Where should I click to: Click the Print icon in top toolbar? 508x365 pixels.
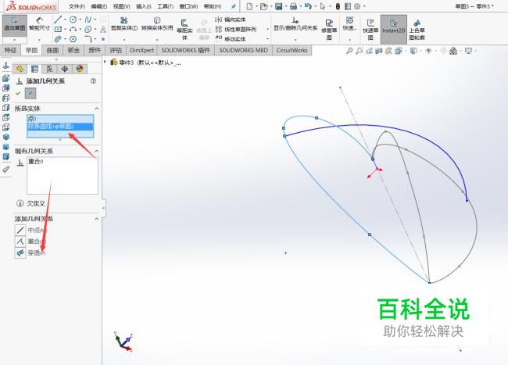293,6
